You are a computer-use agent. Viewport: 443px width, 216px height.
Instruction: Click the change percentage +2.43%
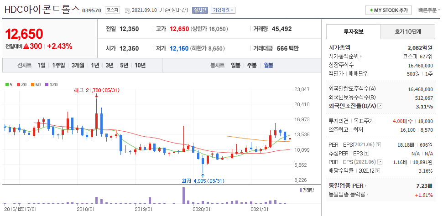tap(60, 46)
